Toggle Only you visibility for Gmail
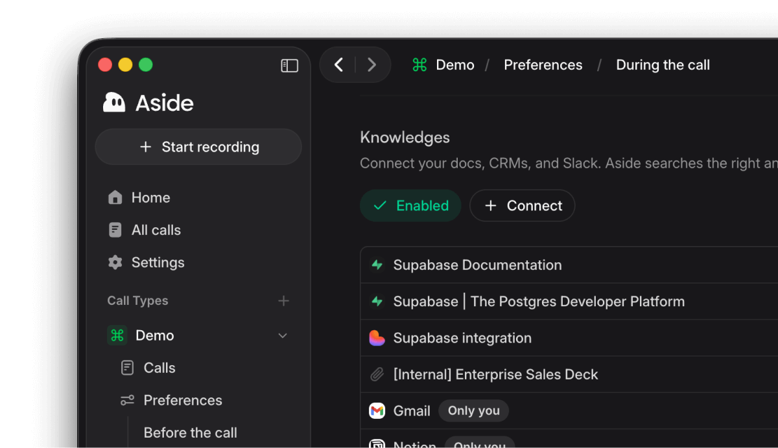The height and width of the screenshot is (448, 778). (473, 410)
